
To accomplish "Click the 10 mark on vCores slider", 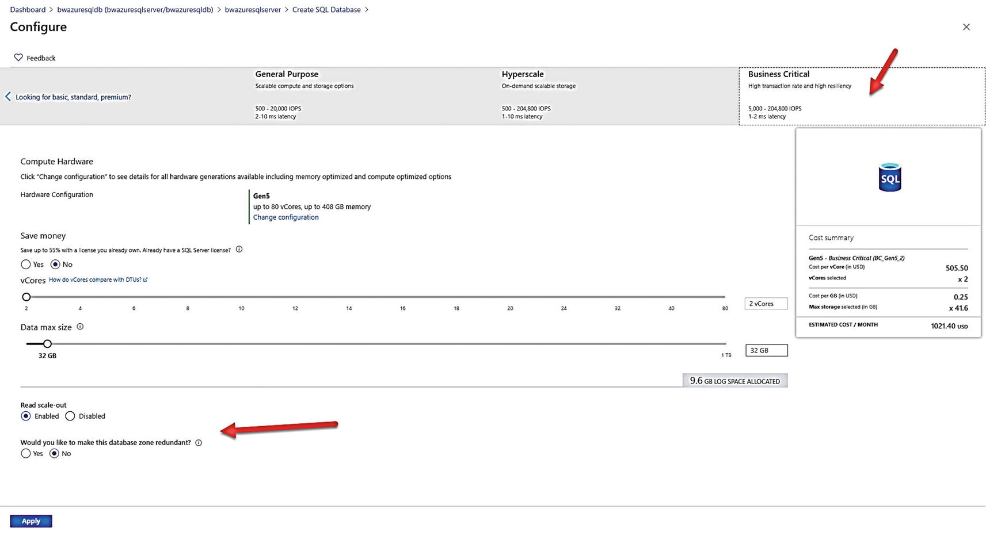I will point(241,308).
